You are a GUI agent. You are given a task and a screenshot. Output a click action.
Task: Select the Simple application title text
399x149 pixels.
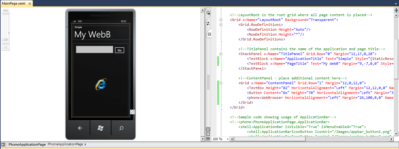(x=78, y=27)
